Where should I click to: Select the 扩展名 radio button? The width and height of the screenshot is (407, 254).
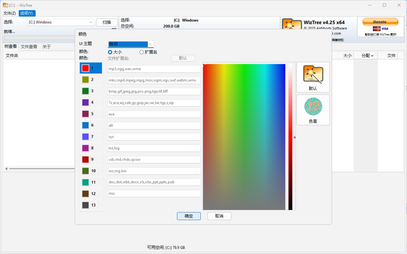click(x=141, y=52)
